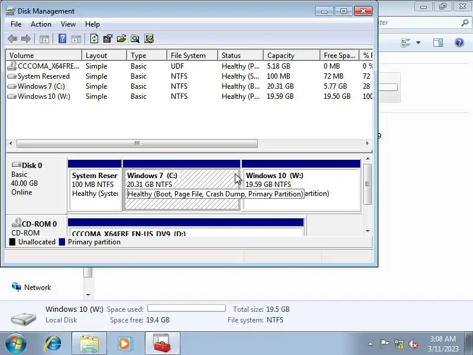Click the 20.31 GB capacity cell
Viewport: 473px width, 355px height.
pos(280,86)
